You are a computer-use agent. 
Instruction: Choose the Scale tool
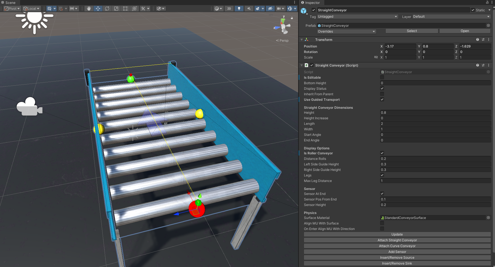click(x=116, y=9)
